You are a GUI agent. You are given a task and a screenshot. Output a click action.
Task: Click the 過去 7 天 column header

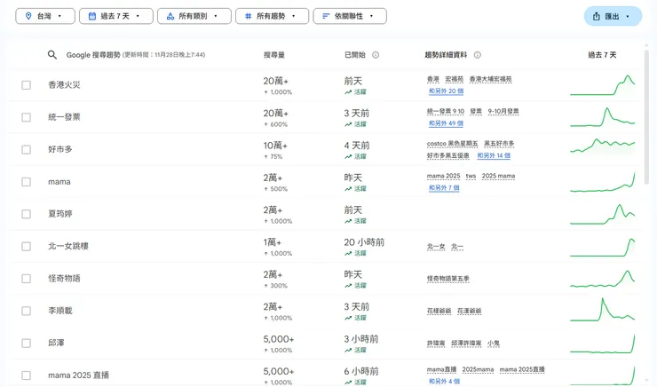tap(602, 55)
